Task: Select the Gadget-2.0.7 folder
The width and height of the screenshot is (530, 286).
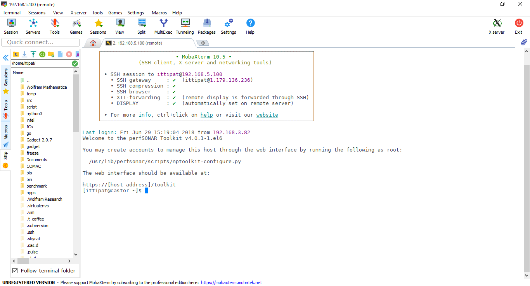Action: tap(39, 140)
